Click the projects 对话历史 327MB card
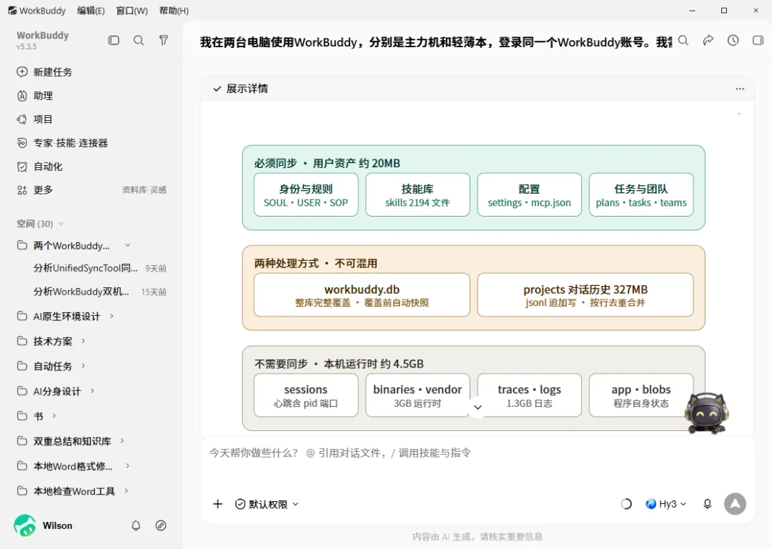 click(585, 295)
